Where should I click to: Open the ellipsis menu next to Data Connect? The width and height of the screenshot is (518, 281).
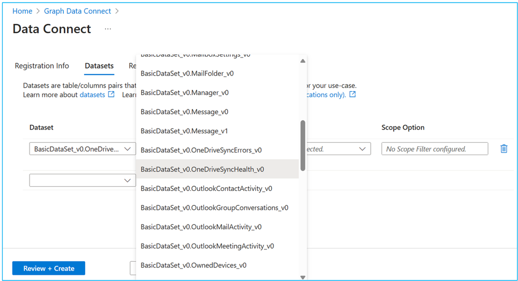[x=108, y=29]
